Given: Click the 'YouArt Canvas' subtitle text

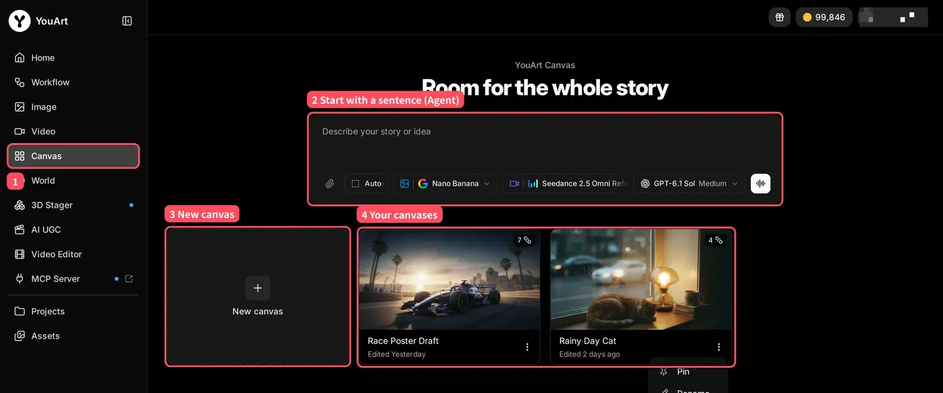Looking at the screenshot, I should (x=545, y=65).
